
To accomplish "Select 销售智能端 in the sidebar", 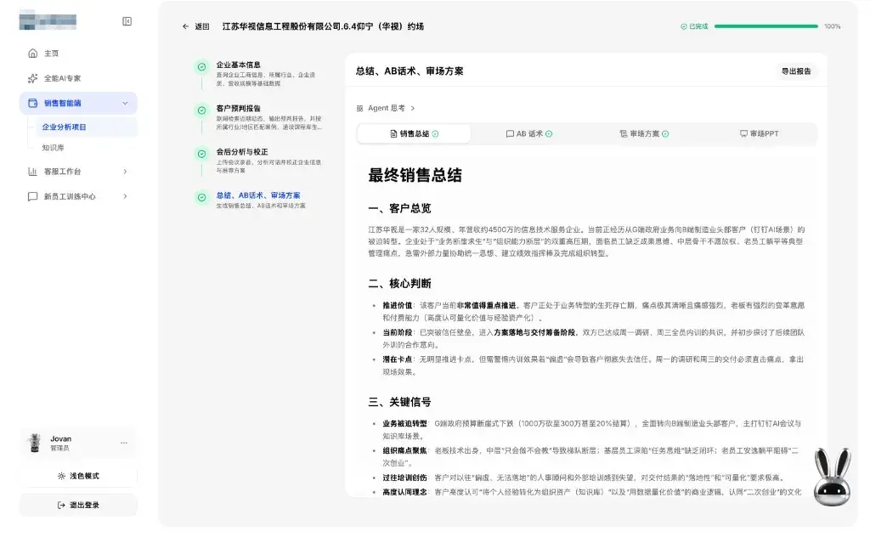I will click(x=78, y=103).
